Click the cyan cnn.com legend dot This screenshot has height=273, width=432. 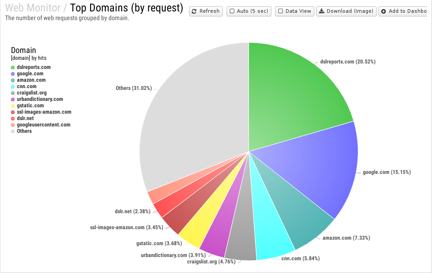click(x=13, y=87)
